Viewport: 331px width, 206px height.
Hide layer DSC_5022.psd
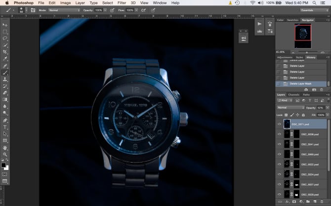tap(279, 164)
